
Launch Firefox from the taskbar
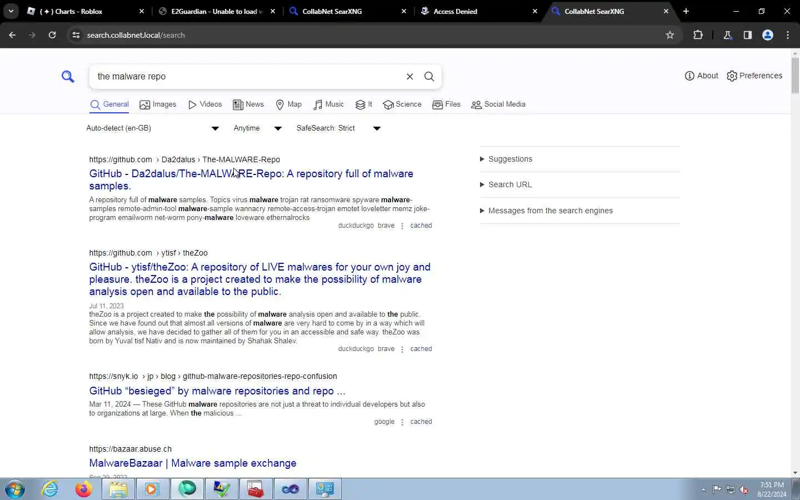coord(84,489)
